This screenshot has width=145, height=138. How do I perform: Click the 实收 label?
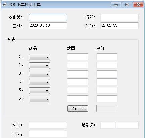pyautogui.click(x=18, y=125)
